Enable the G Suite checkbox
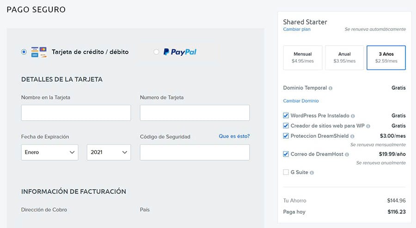Viewport: 416px width, 228px height. tap(286, 172)
